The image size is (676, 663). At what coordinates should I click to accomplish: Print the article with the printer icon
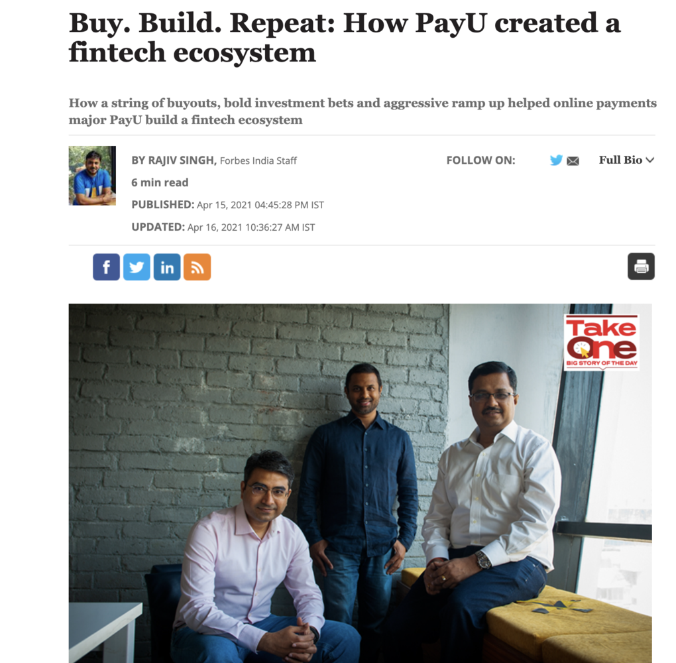click(x=641, y=266)
